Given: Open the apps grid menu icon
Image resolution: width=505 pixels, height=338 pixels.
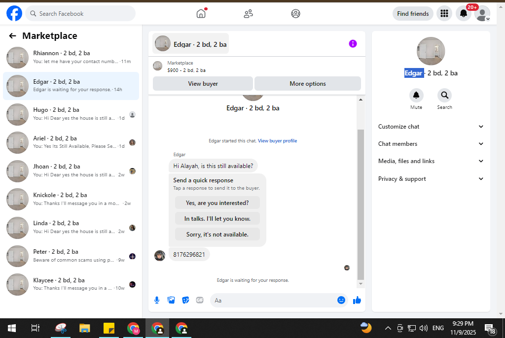Looking at the screenshot, I should point(444,13).
